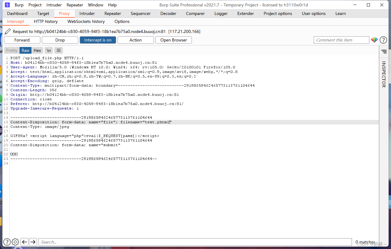Viewport: 391px width, 249px height.
Task: Click the Burp Suite logo icon
Action: click(7, 5)
